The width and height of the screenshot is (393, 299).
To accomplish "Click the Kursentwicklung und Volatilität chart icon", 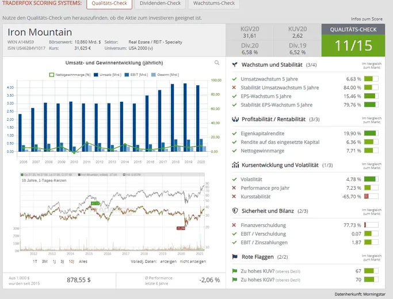I will coord(235,165).
